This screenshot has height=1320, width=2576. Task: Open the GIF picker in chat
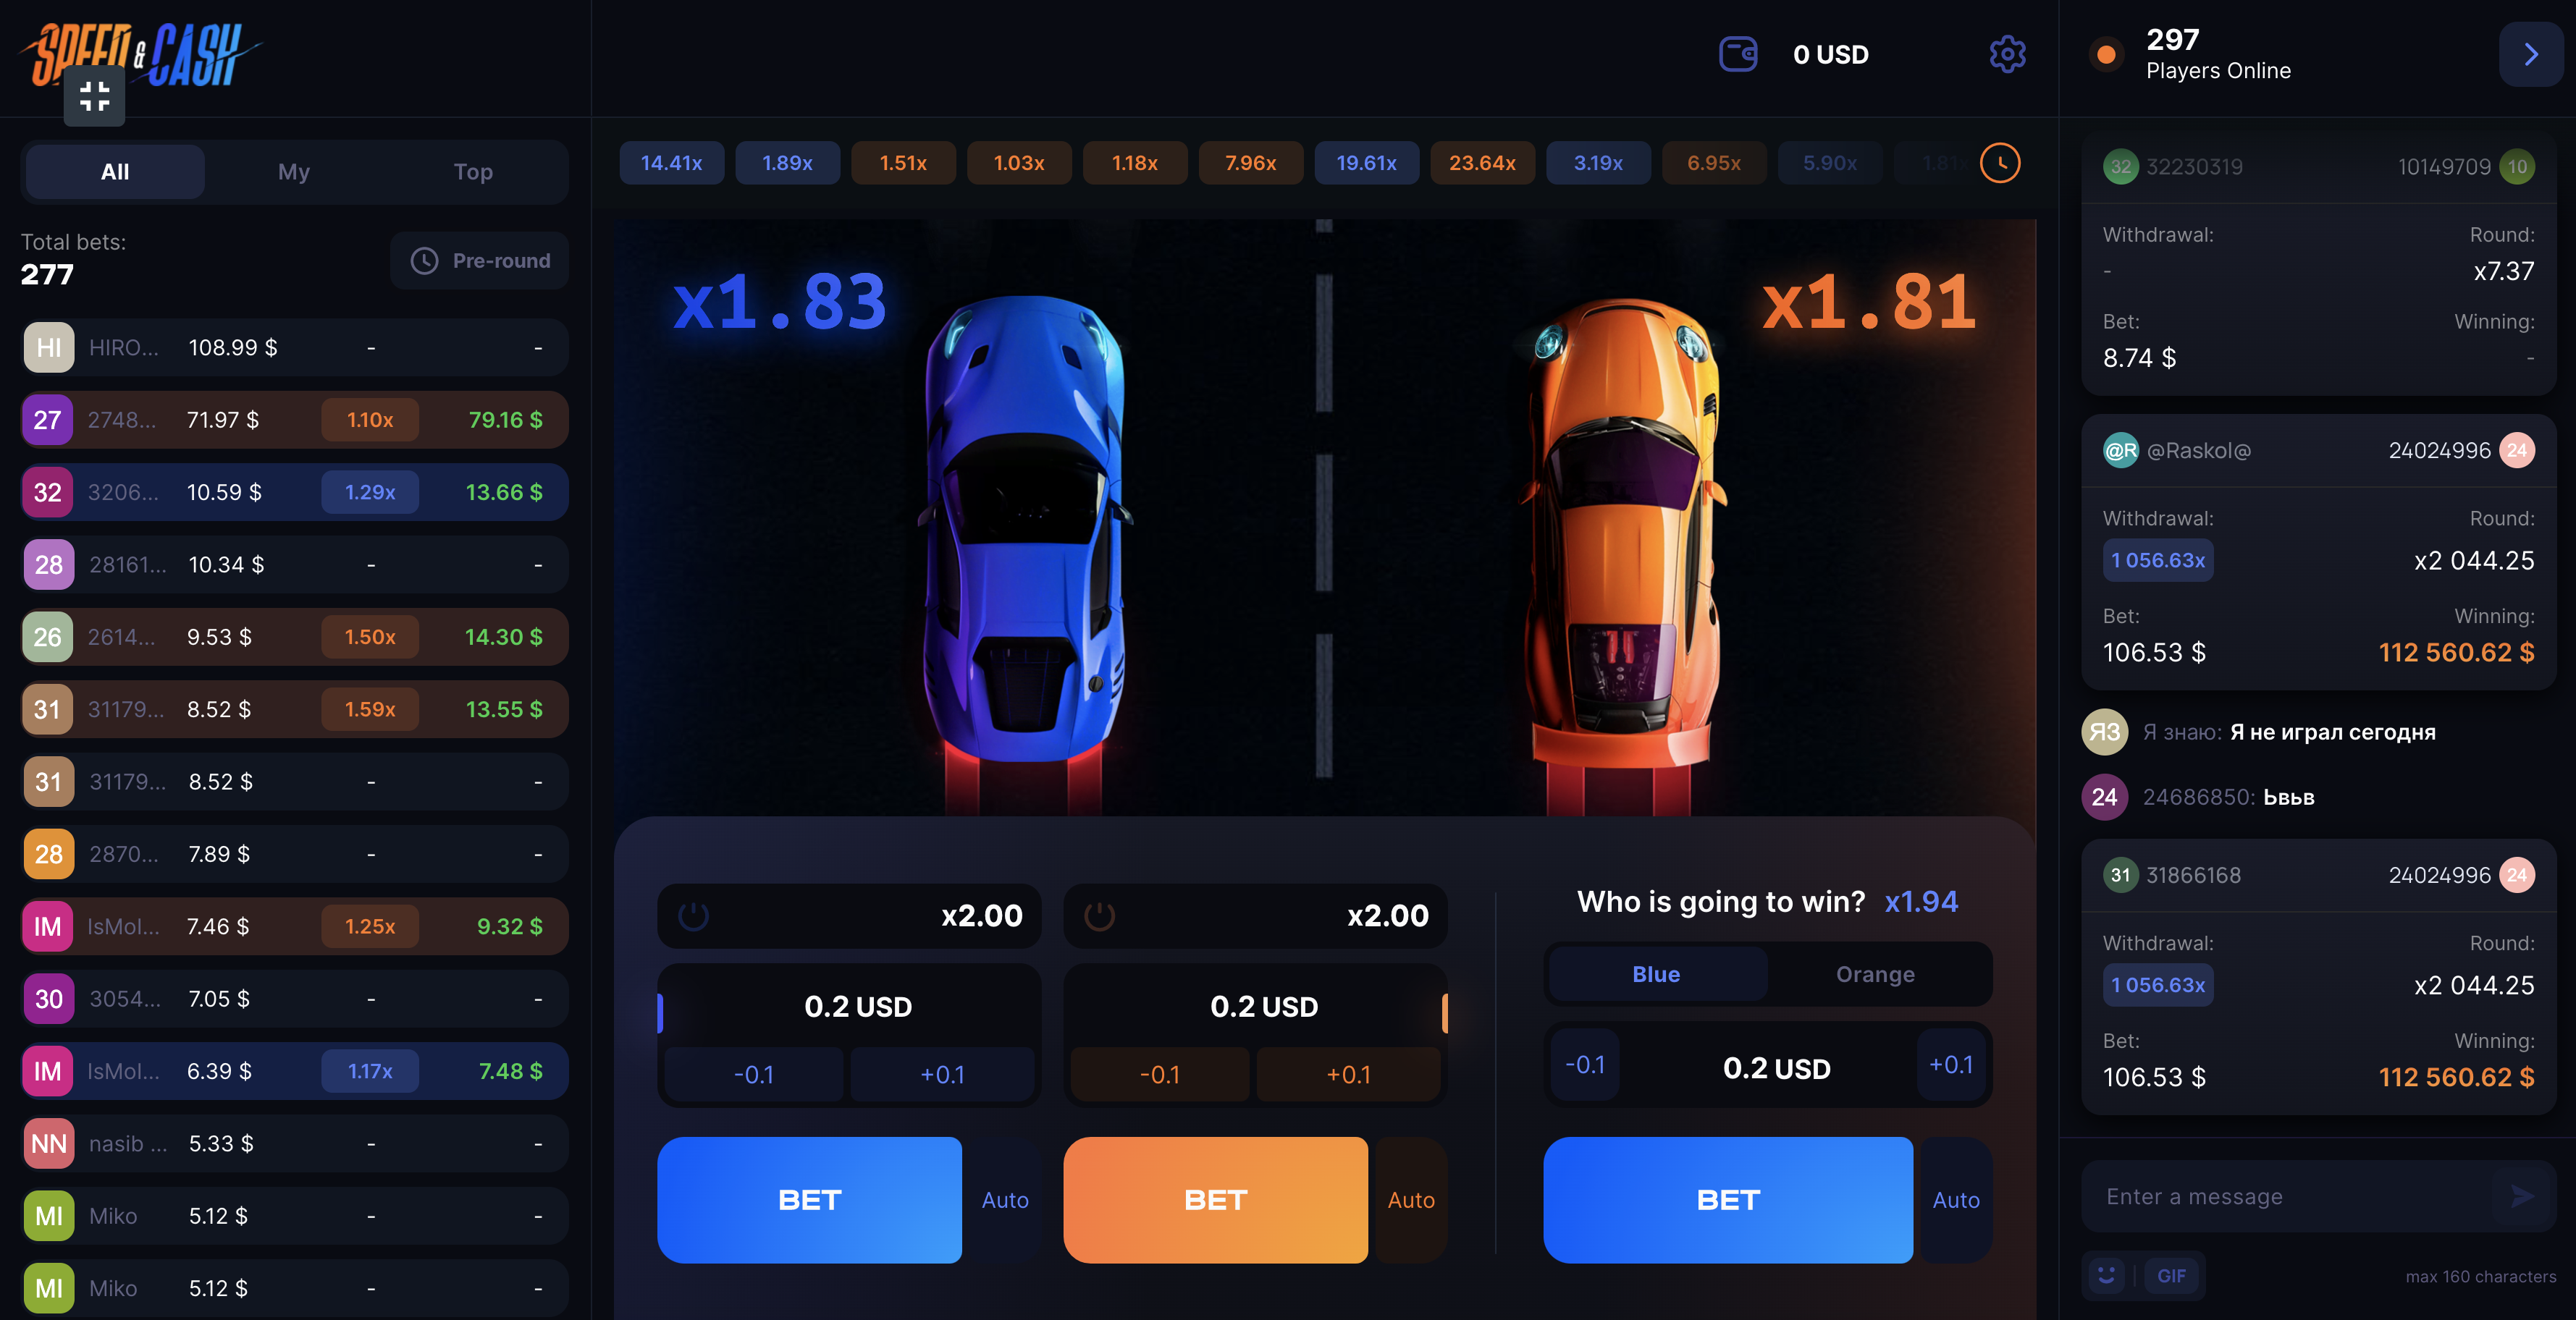click(x=2170, y=1275)
